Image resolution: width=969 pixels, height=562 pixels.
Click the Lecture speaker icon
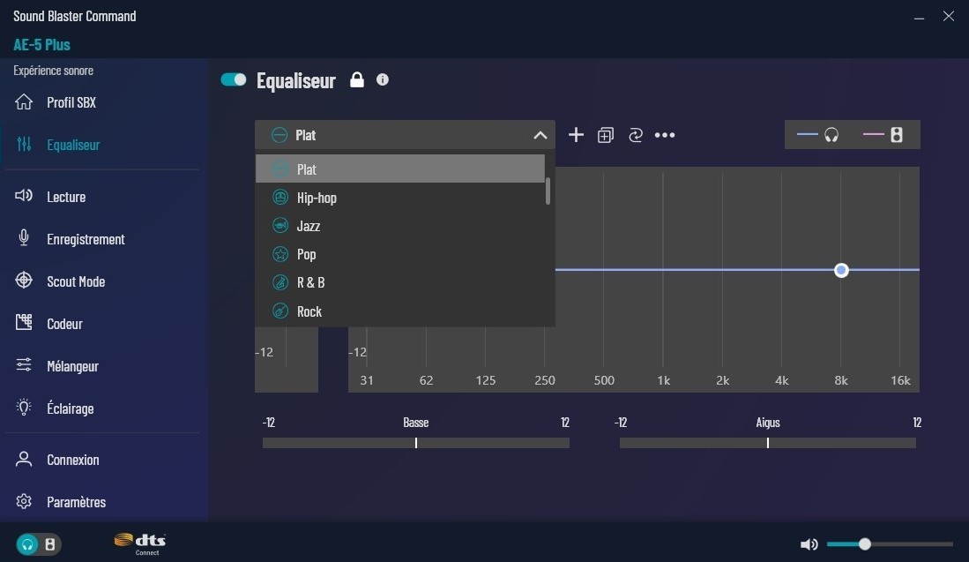pyautogui.click(x=24, y=196)
